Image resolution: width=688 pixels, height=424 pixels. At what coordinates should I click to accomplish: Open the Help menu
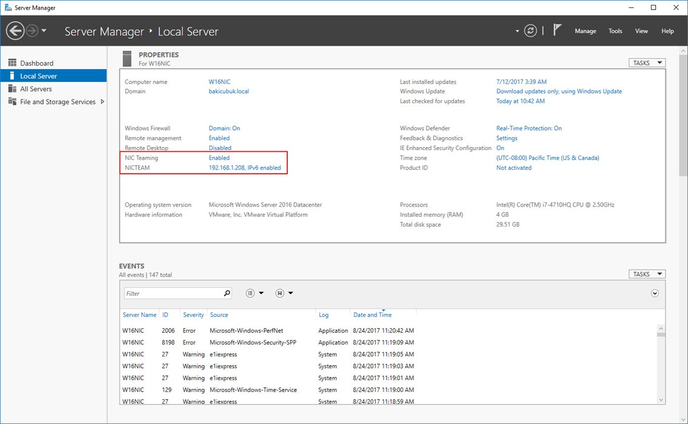coord(667,31)
